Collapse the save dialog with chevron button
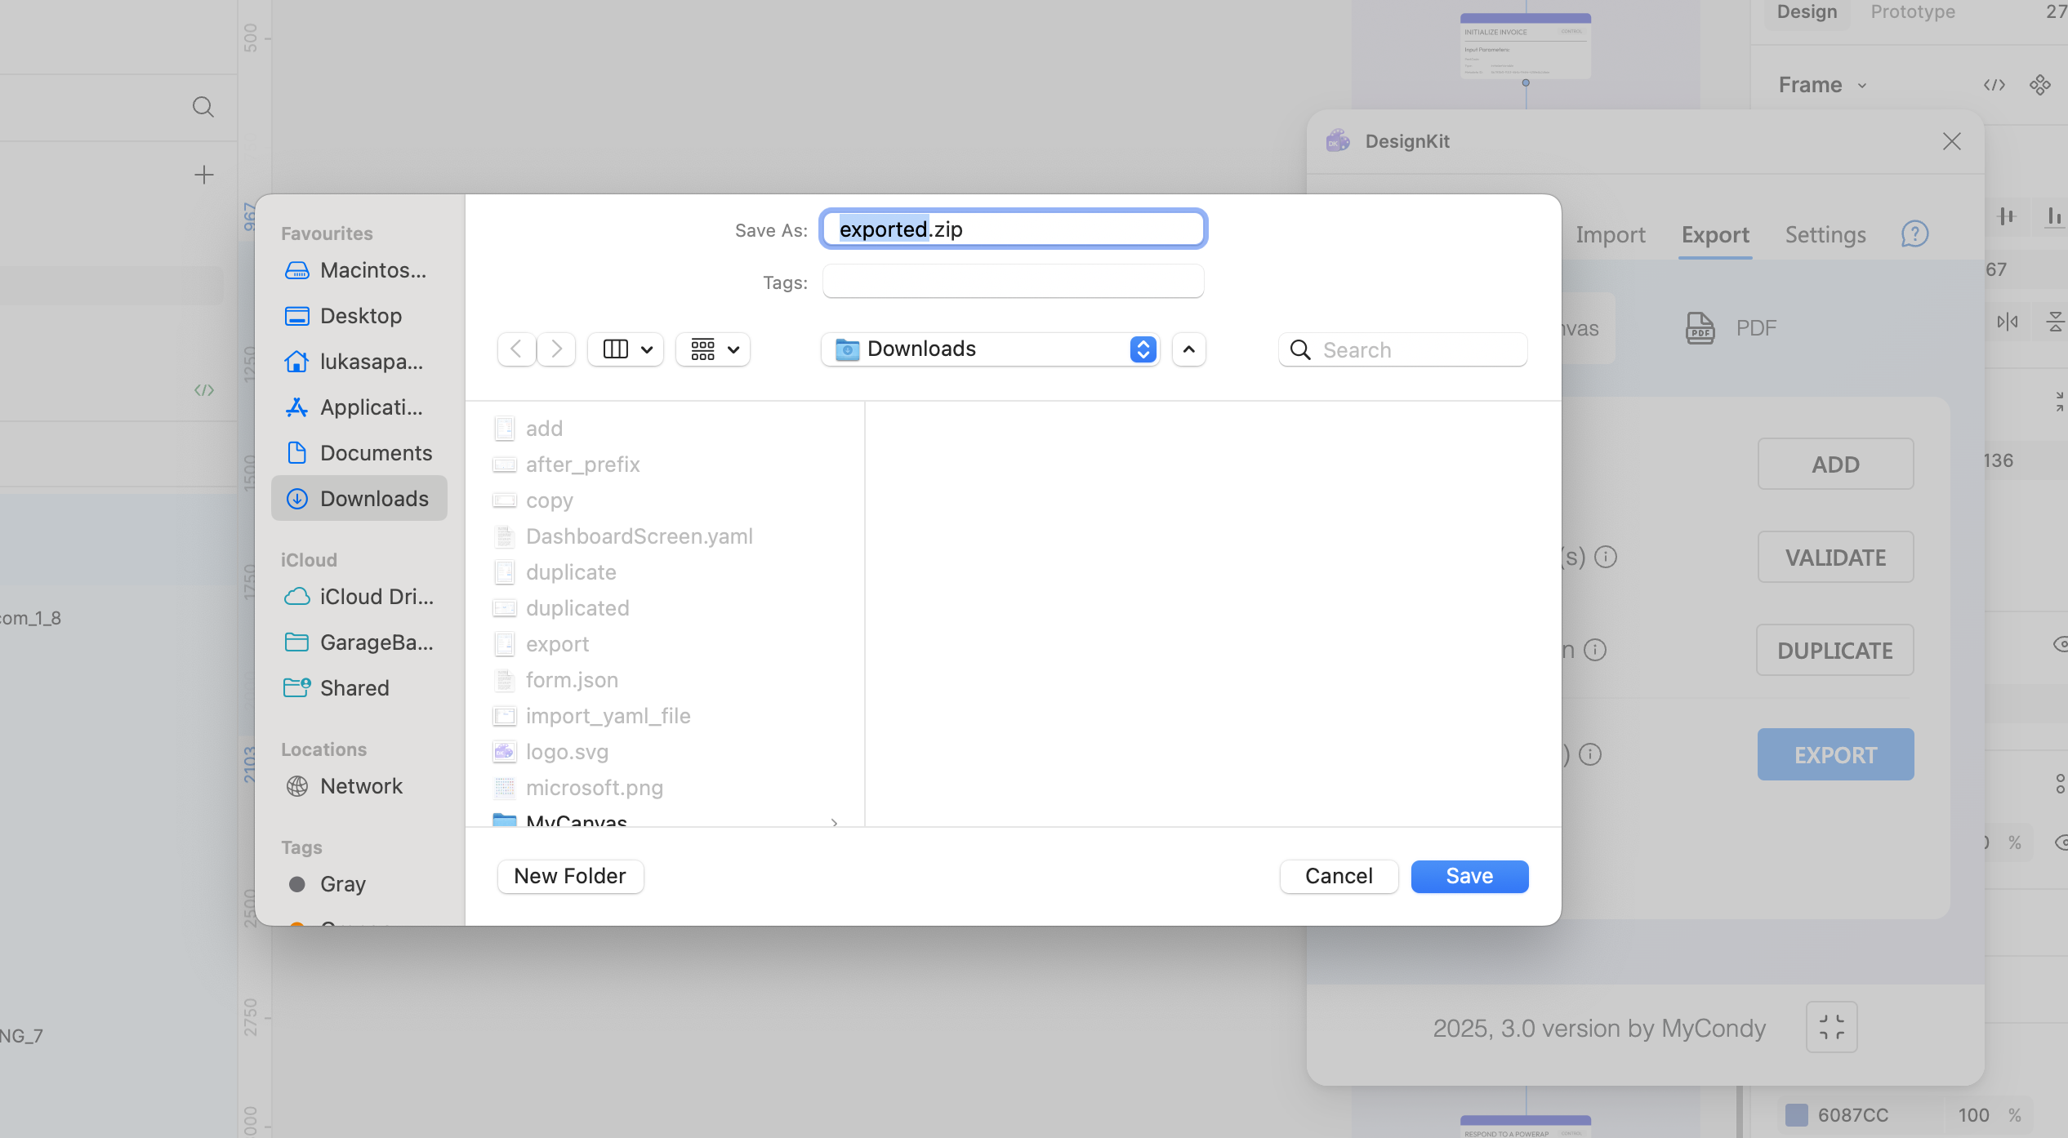The width and height of the screenshot is (2068, 1138). click(1189, 349)
